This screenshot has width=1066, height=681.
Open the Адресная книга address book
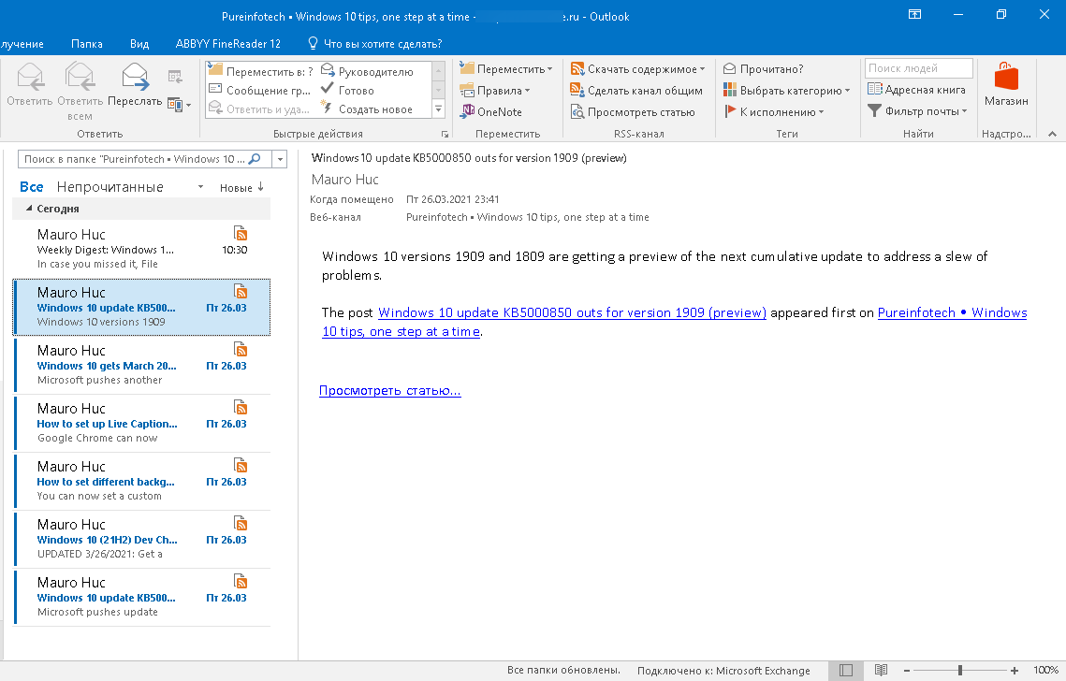pos(916,89)
